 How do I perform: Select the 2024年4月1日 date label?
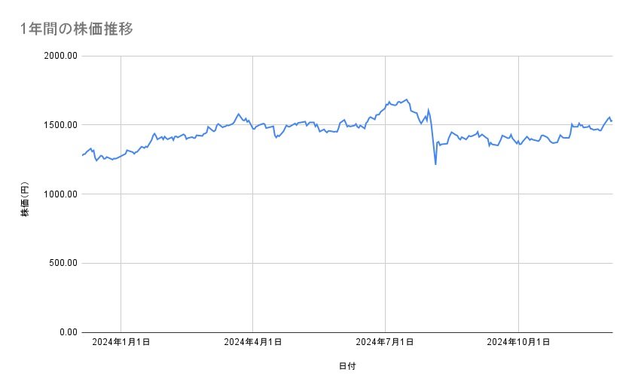tap(253, 342)
